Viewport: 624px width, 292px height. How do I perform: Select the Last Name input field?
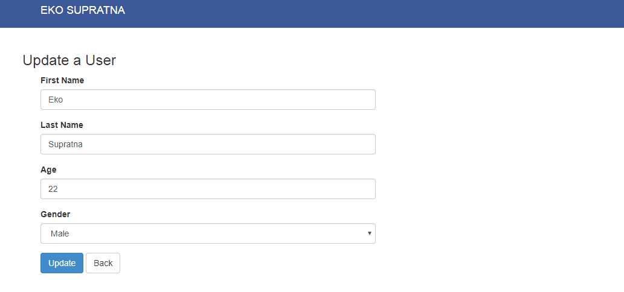coord(208,144)
